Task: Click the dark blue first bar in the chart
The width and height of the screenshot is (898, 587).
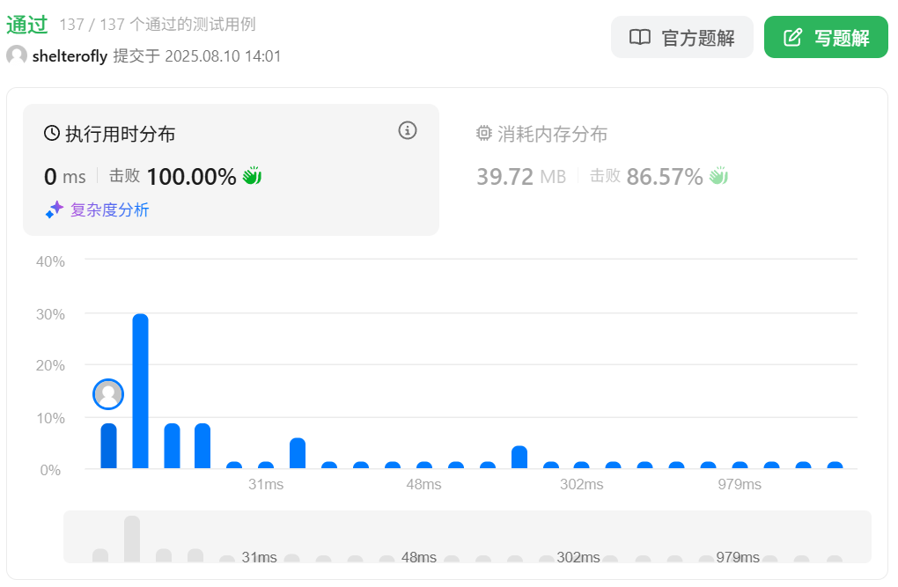Action: [109, 445]
